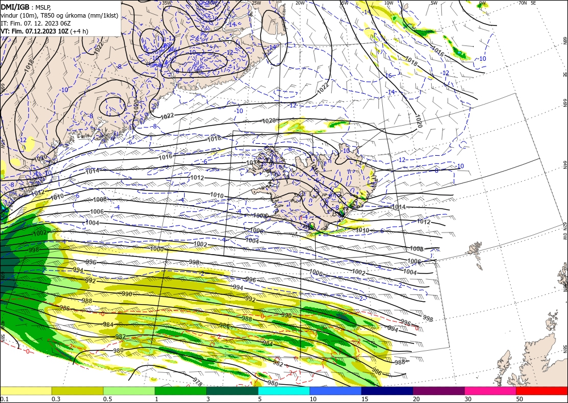Image resolution: width=568 pixels, height=403 pixels.
Task: Click the pink 30–50 legend swatch
Action: pos(491,390)
